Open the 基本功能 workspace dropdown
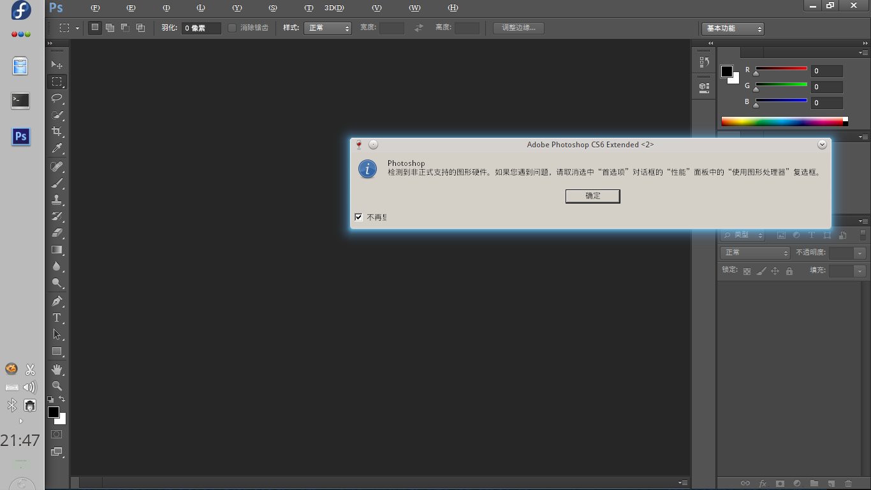The height and width of the screenshot is (490, 871). pos(733,29)
